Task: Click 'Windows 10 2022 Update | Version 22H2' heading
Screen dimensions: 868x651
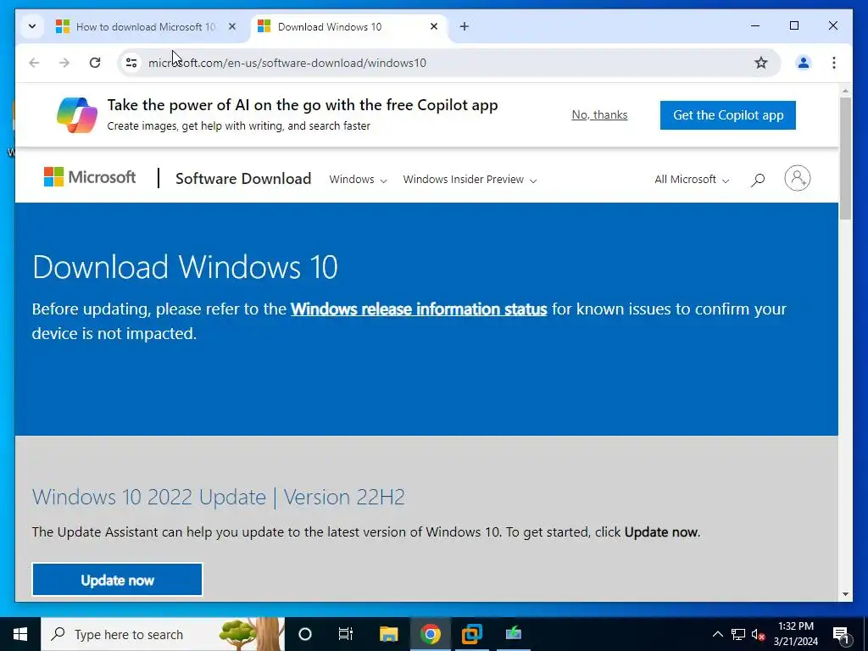Action: [x=219, y=497]
